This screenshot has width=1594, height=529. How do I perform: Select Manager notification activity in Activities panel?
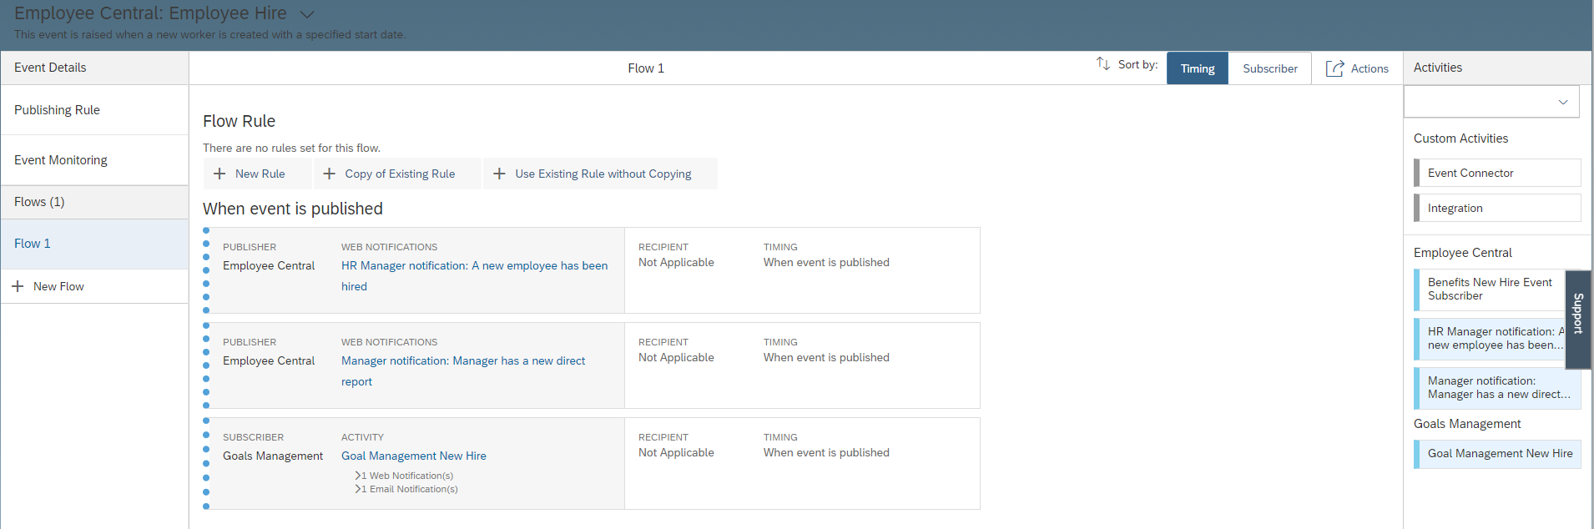click(x=1497, y=388)
